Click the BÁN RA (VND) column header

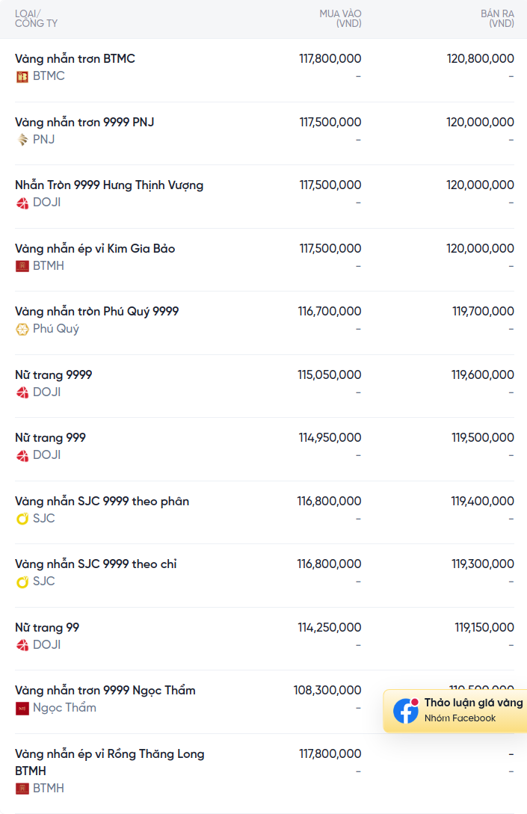tap(497, 19)
